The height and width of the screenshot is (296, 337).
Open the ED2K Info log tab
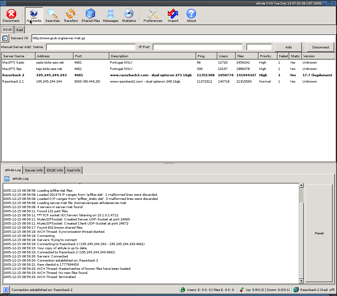55,170
